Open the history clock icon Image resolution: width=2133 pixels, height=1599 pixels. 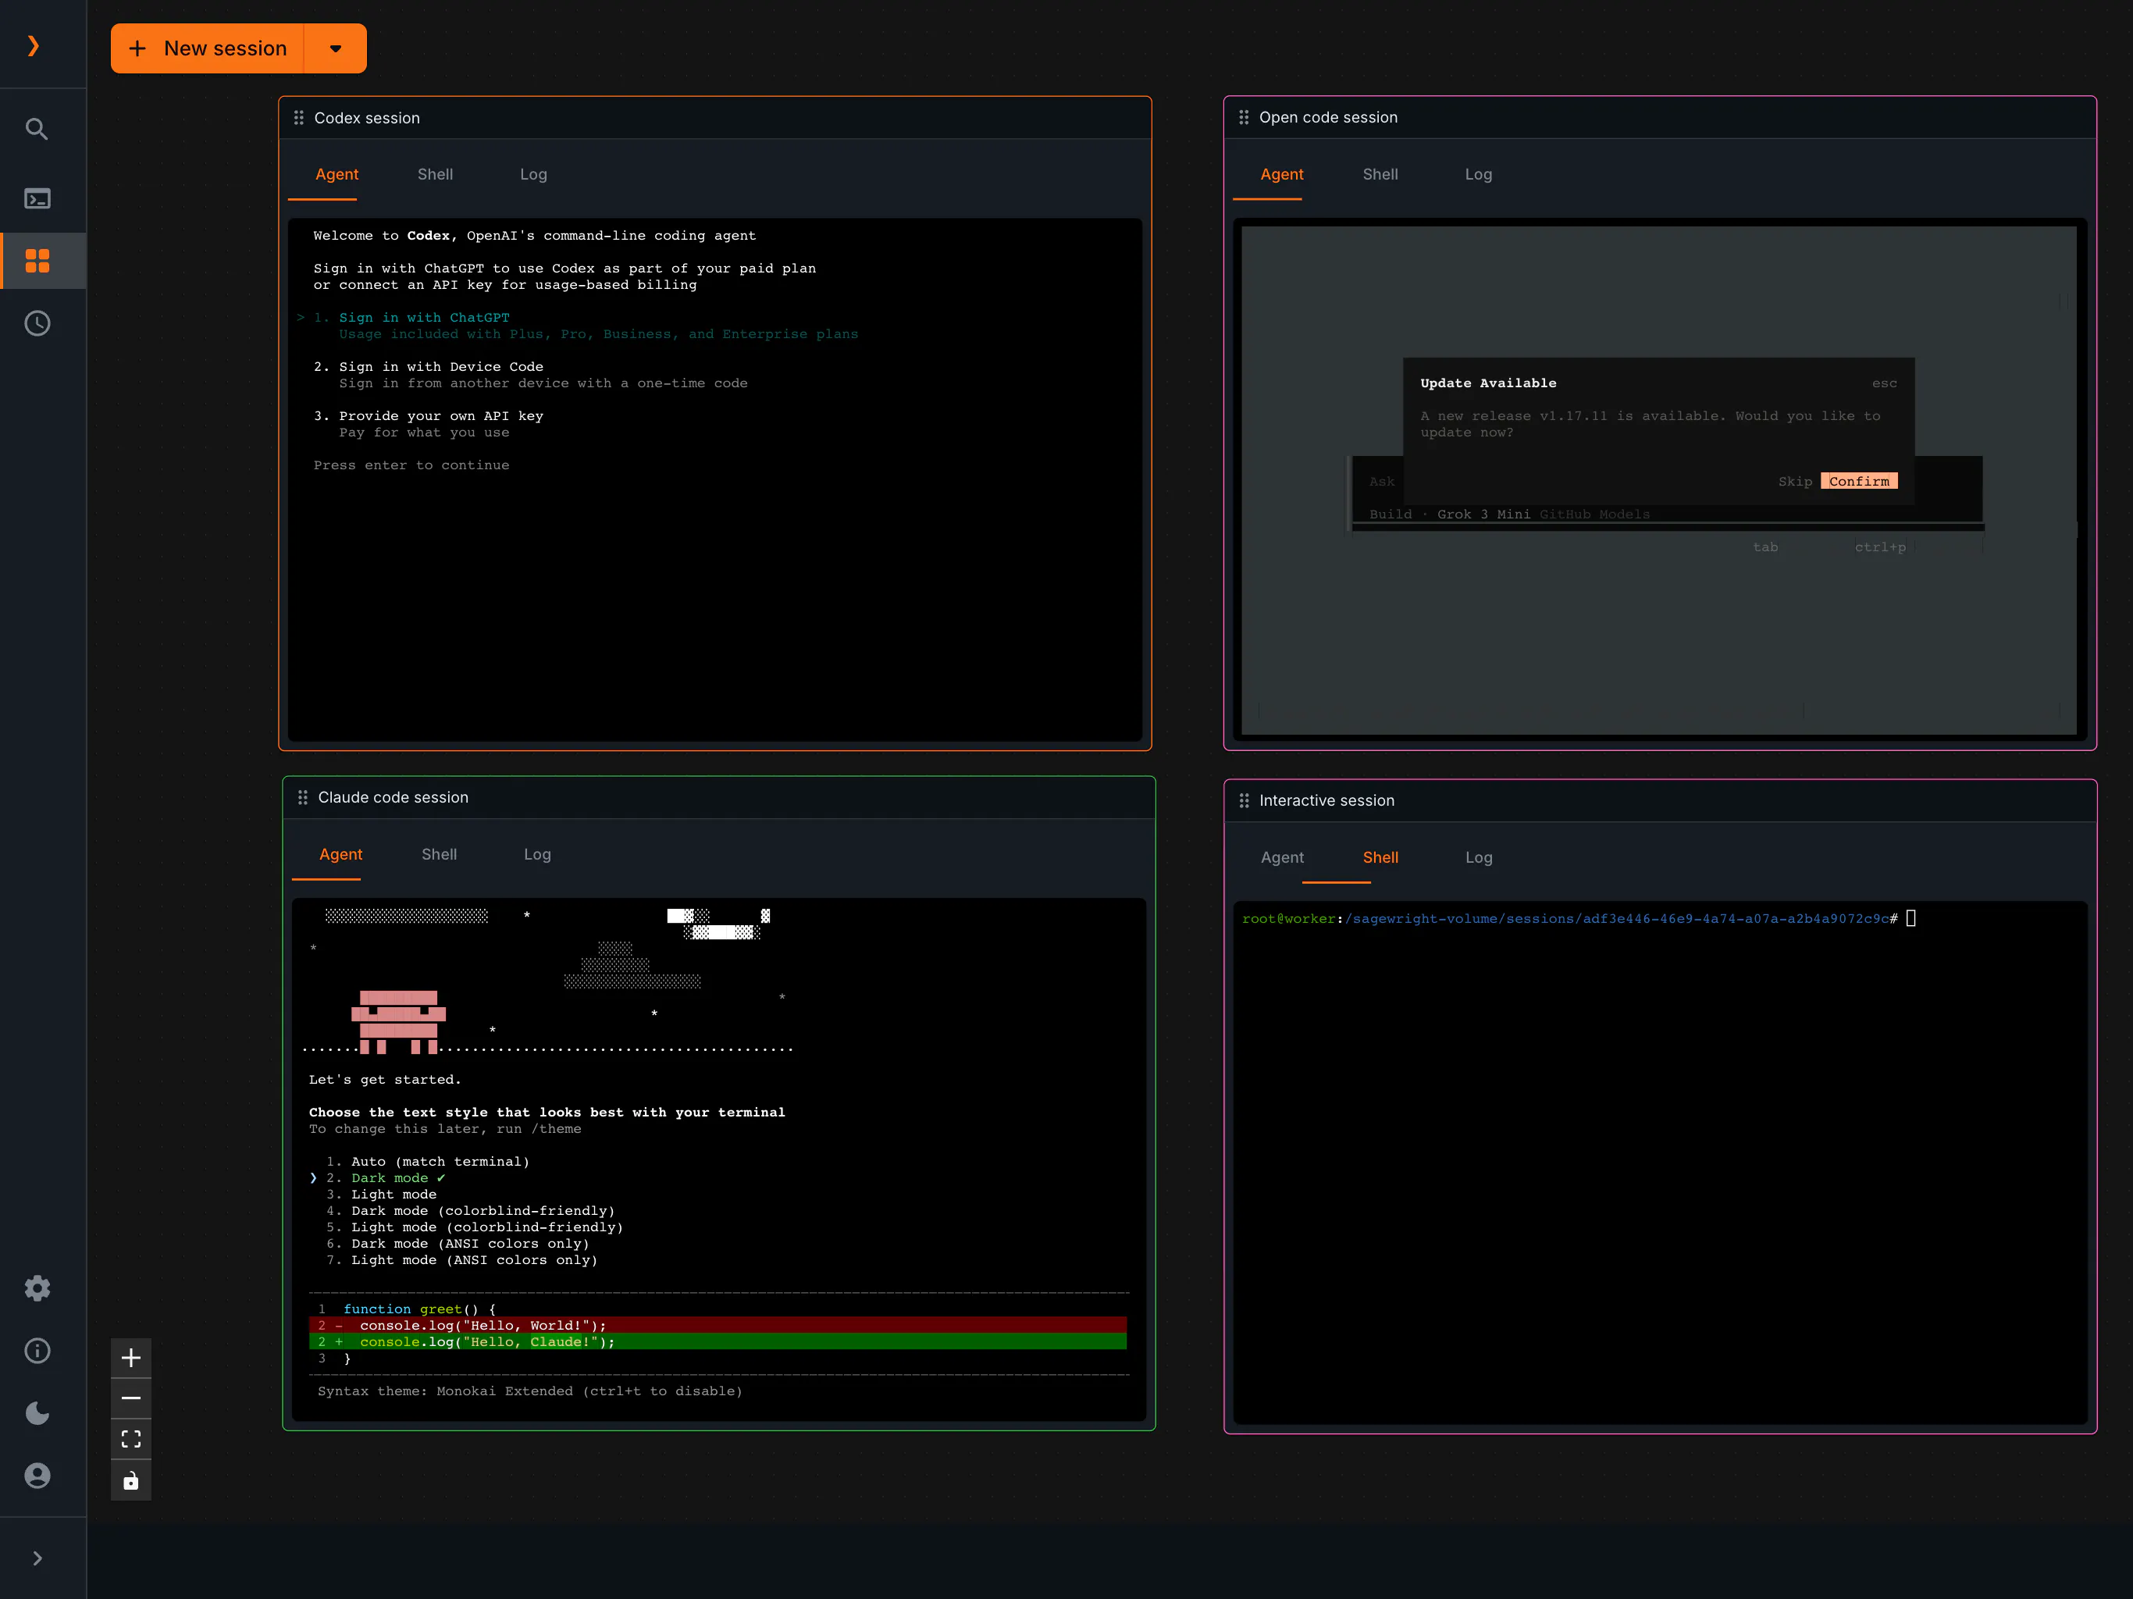(x=37, y=323)
